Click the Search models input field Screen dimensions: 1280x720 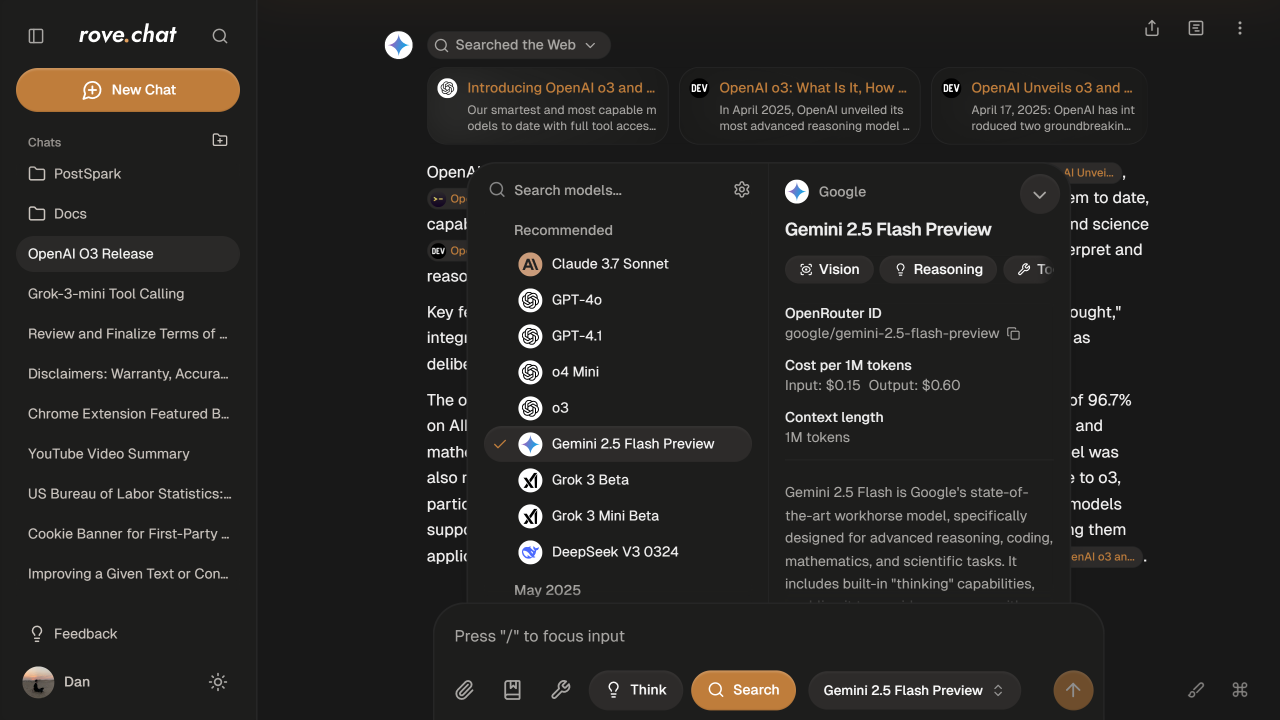pos(615,190)
